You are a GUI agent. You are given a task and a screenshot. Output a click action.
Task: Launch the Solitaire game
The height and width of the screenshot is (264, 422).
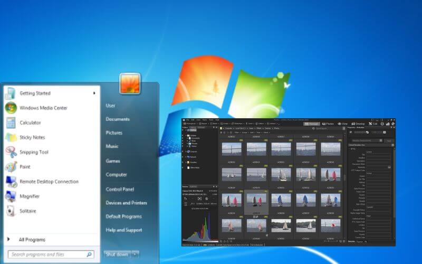(x=27, y=211)
